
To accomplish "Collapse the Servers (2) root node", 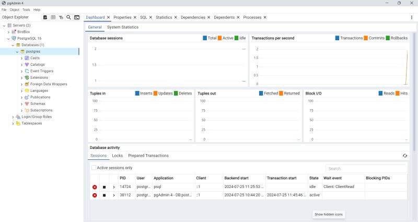I will click(x=4, y=26).
